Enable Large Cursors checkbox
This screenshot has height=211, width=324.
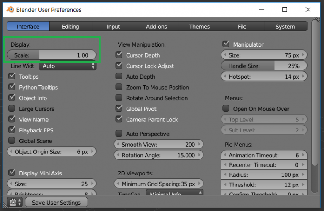tap(12, 108)
